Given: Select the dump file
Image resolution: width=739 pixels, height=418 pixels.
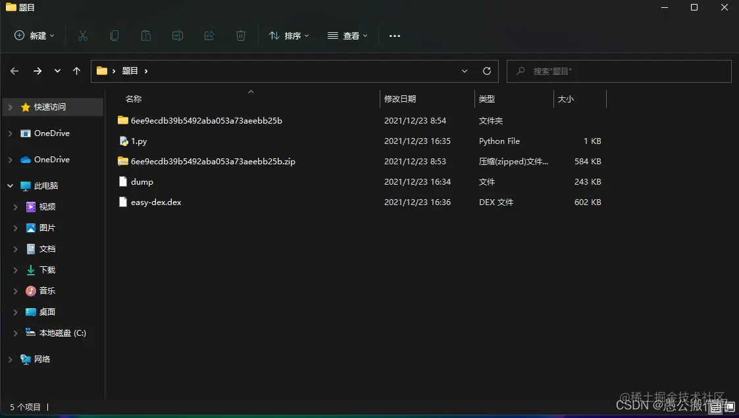Looking at the screenshot, I should [x=142, y=181].
